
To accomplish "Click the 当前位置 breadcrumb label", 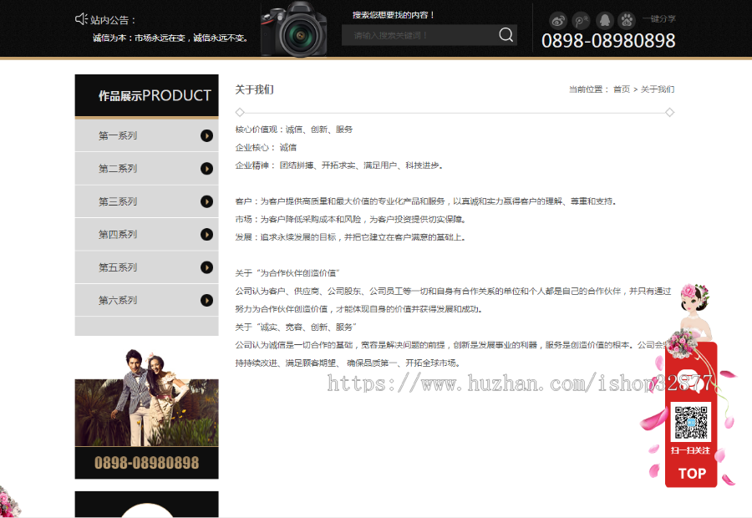I will tap(588, 89).
